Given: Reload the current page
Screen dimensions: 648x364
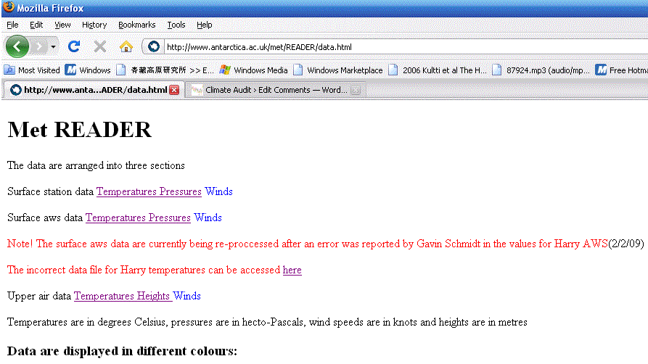Looking at the screenshot, I should click(74, 46).
